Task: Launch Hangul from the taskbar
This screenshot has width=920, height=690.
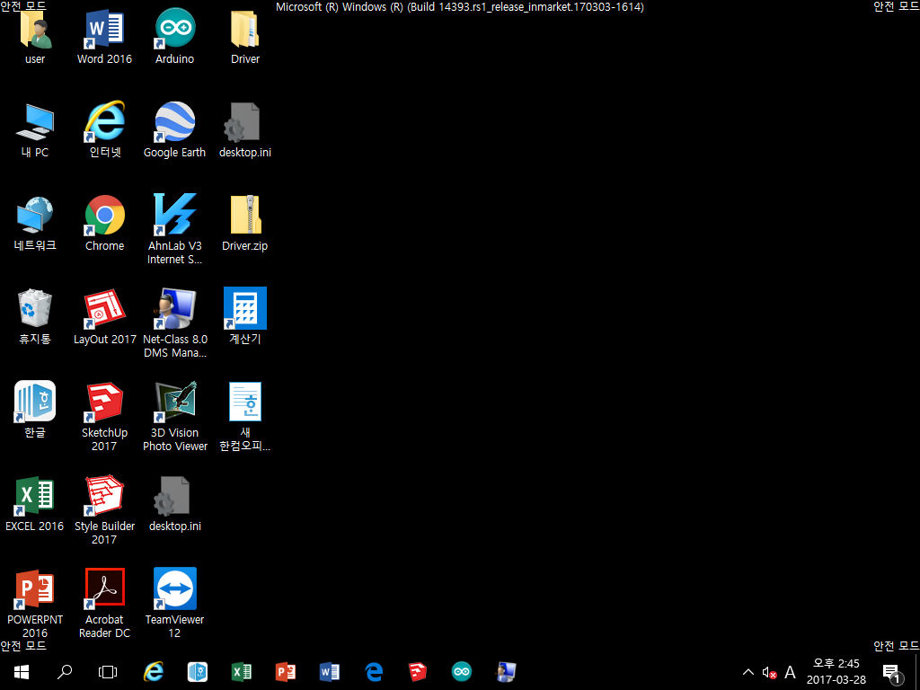Action: click(x=198, y=672)
